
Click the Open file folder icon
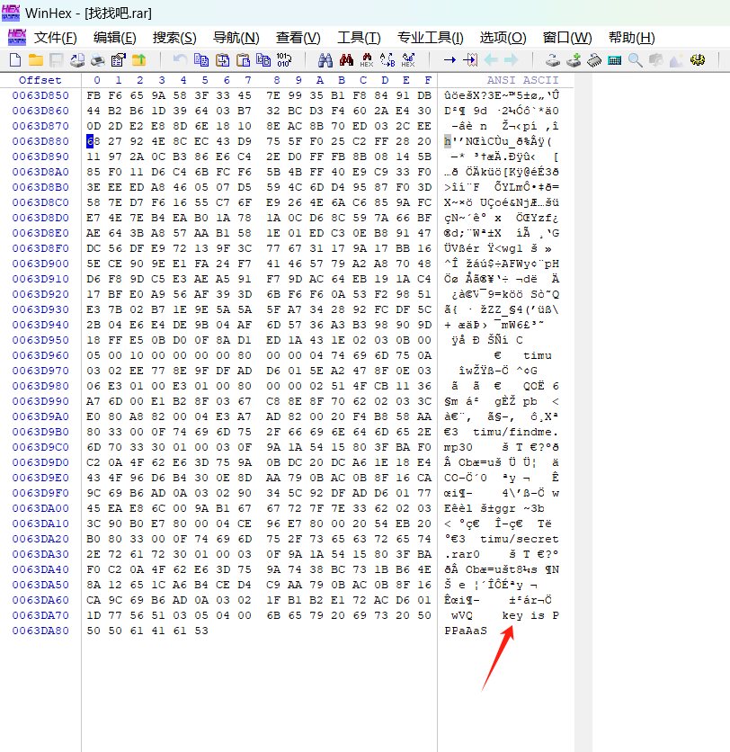pos(36,60)
